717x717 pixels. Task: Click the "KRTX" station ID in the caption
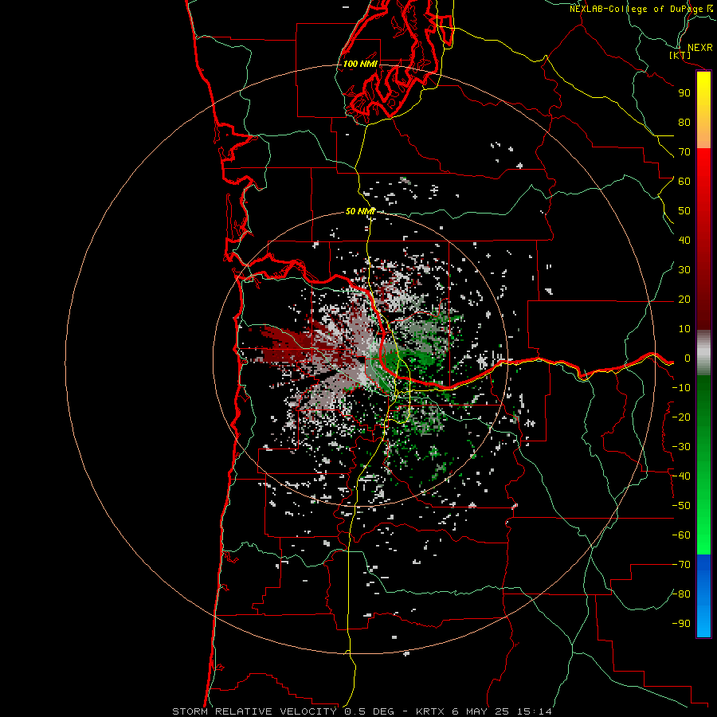[430, 711]
